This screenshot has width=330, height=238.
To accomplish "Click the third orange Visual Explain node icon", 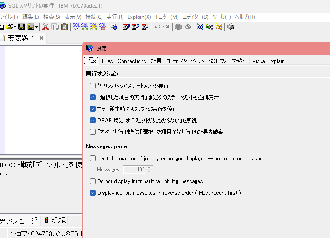I will pos(219,27).
